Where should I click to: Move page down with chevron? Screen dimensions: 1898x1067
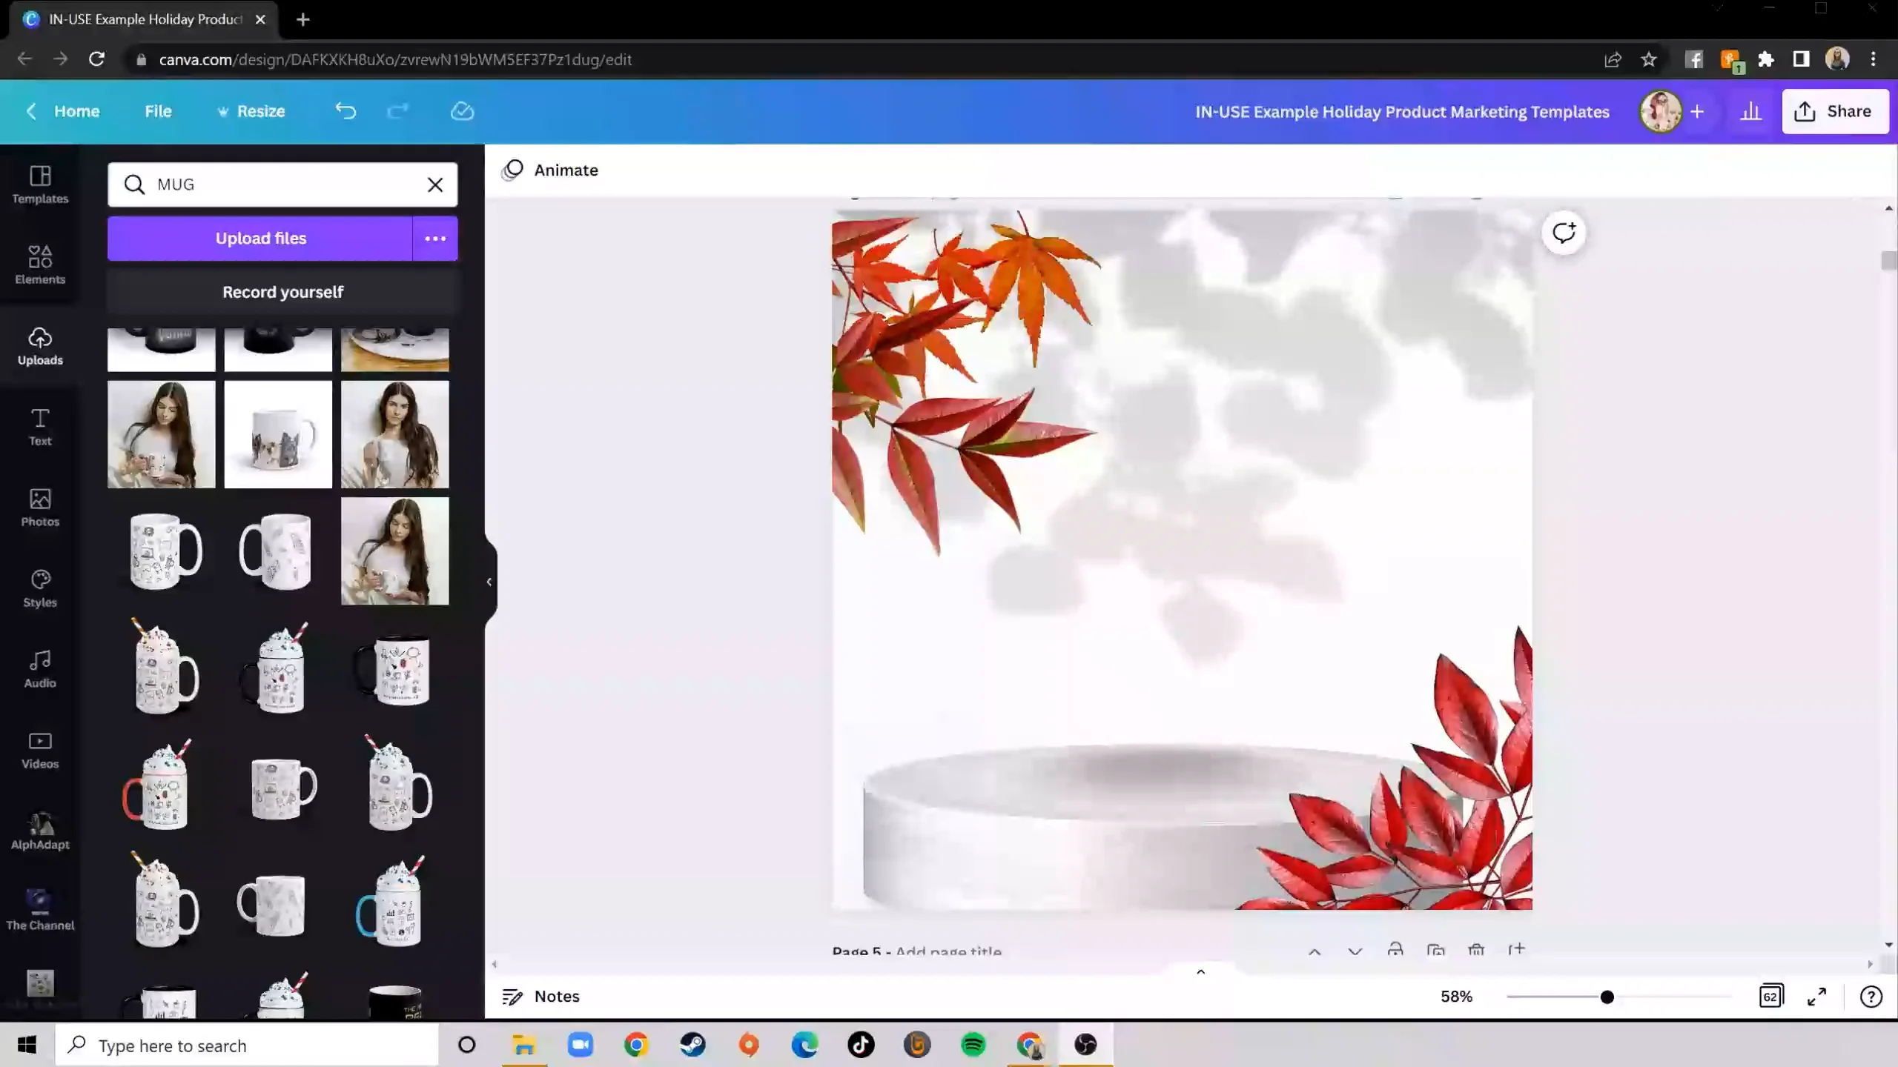(1355, 951)
